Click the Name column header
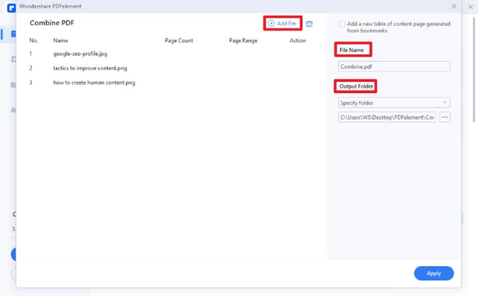This screenshot has height=296, width=478. click(x=60, y=40)
